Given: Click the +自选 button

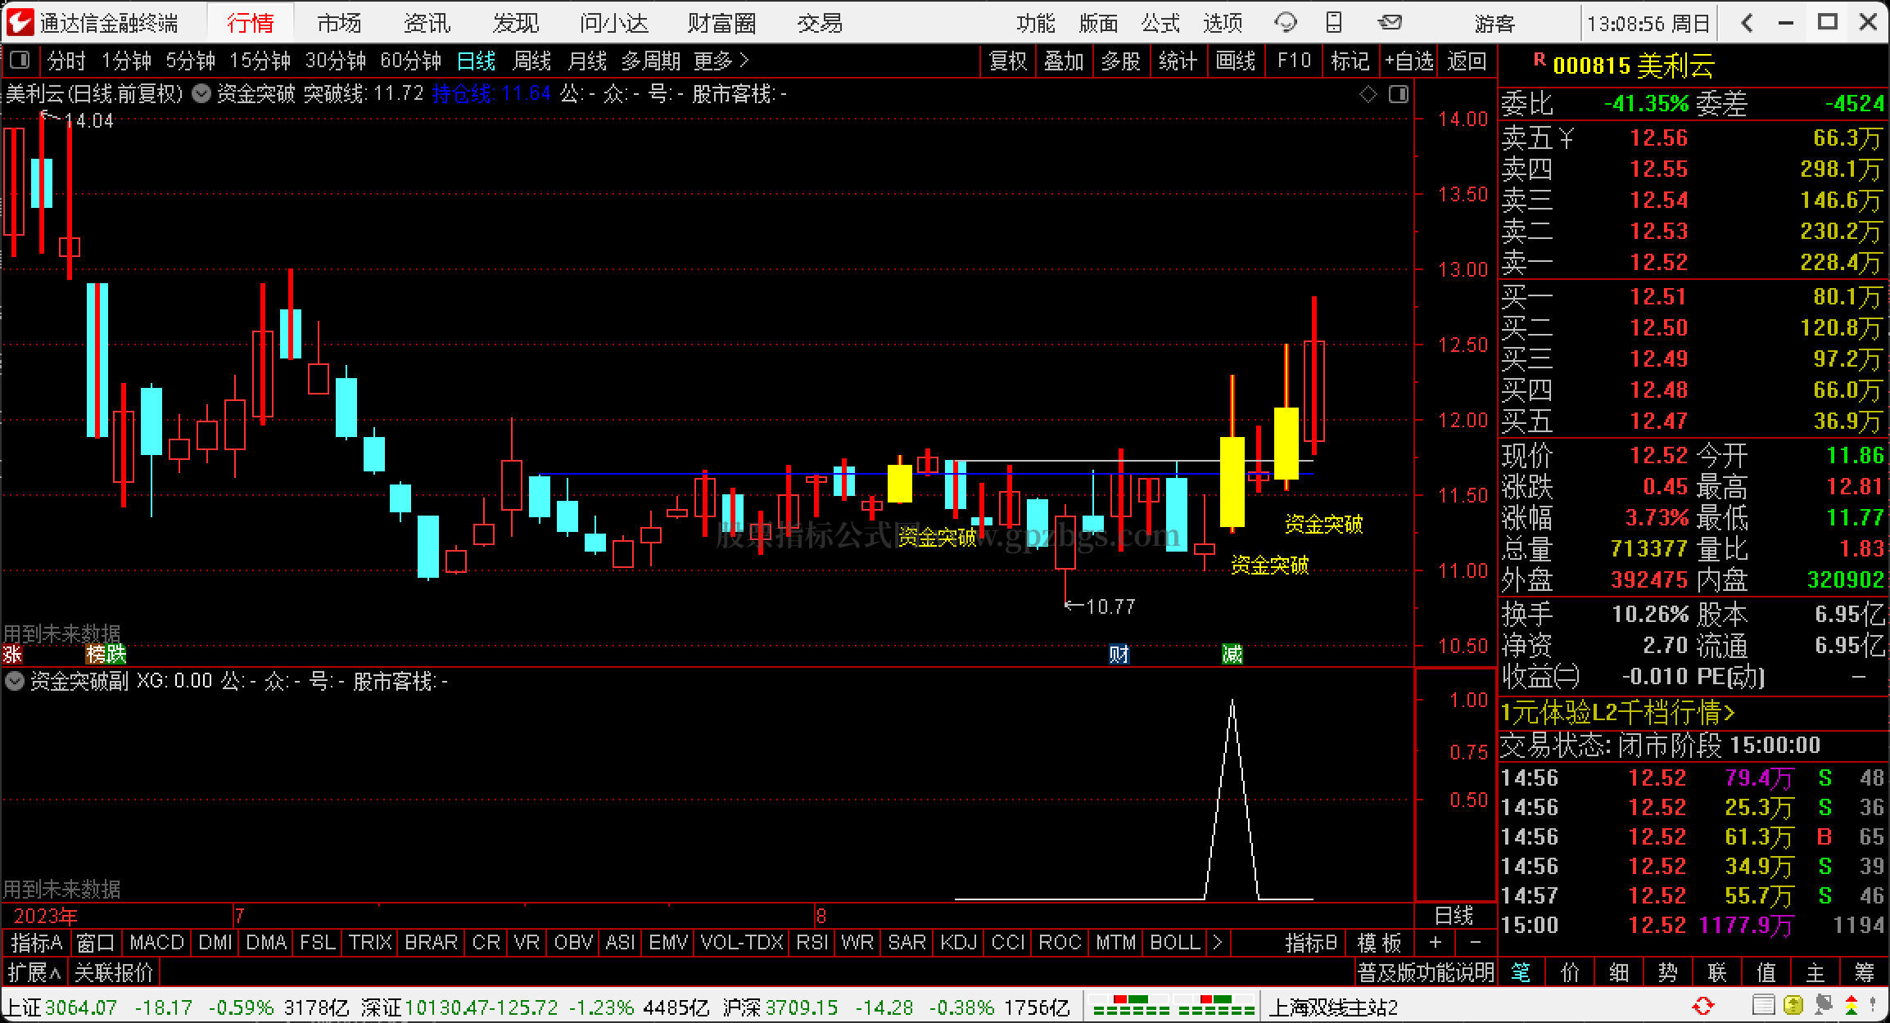Looking at the screenshot, I should [1408, 61].
